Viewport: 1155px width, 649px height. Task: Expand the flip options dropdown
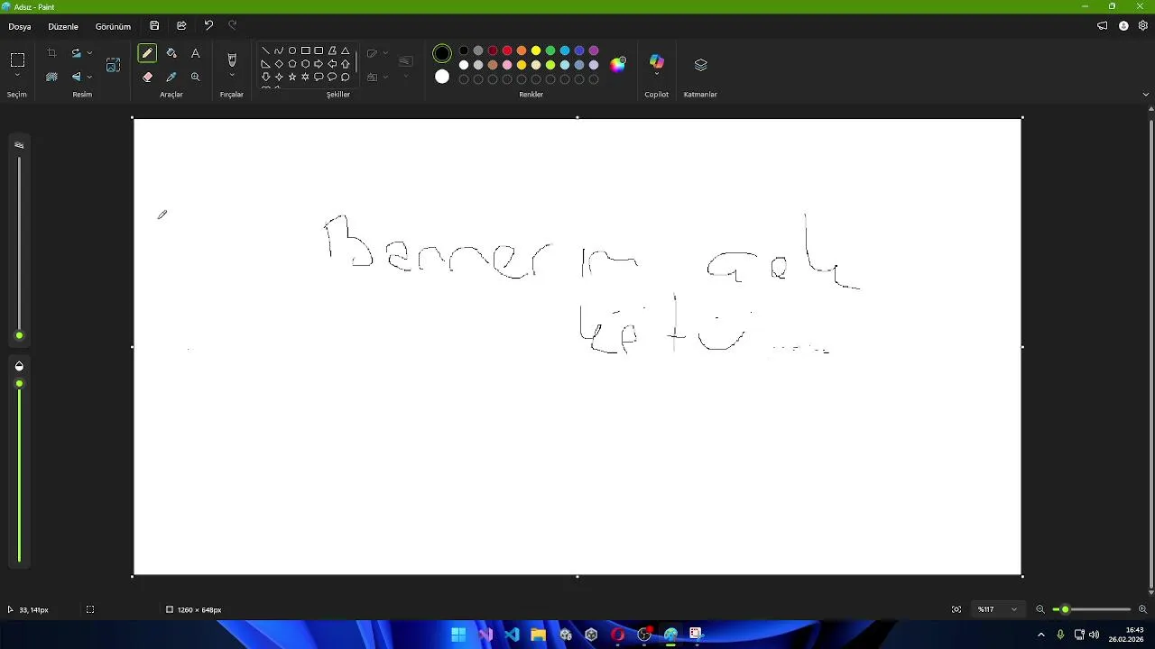(x=88, y=78)
